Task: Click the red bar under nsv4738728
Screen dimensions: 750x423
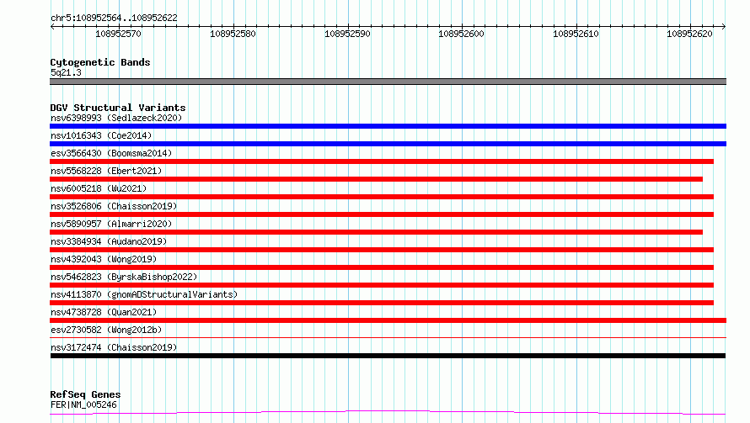Action: (388, 320)
